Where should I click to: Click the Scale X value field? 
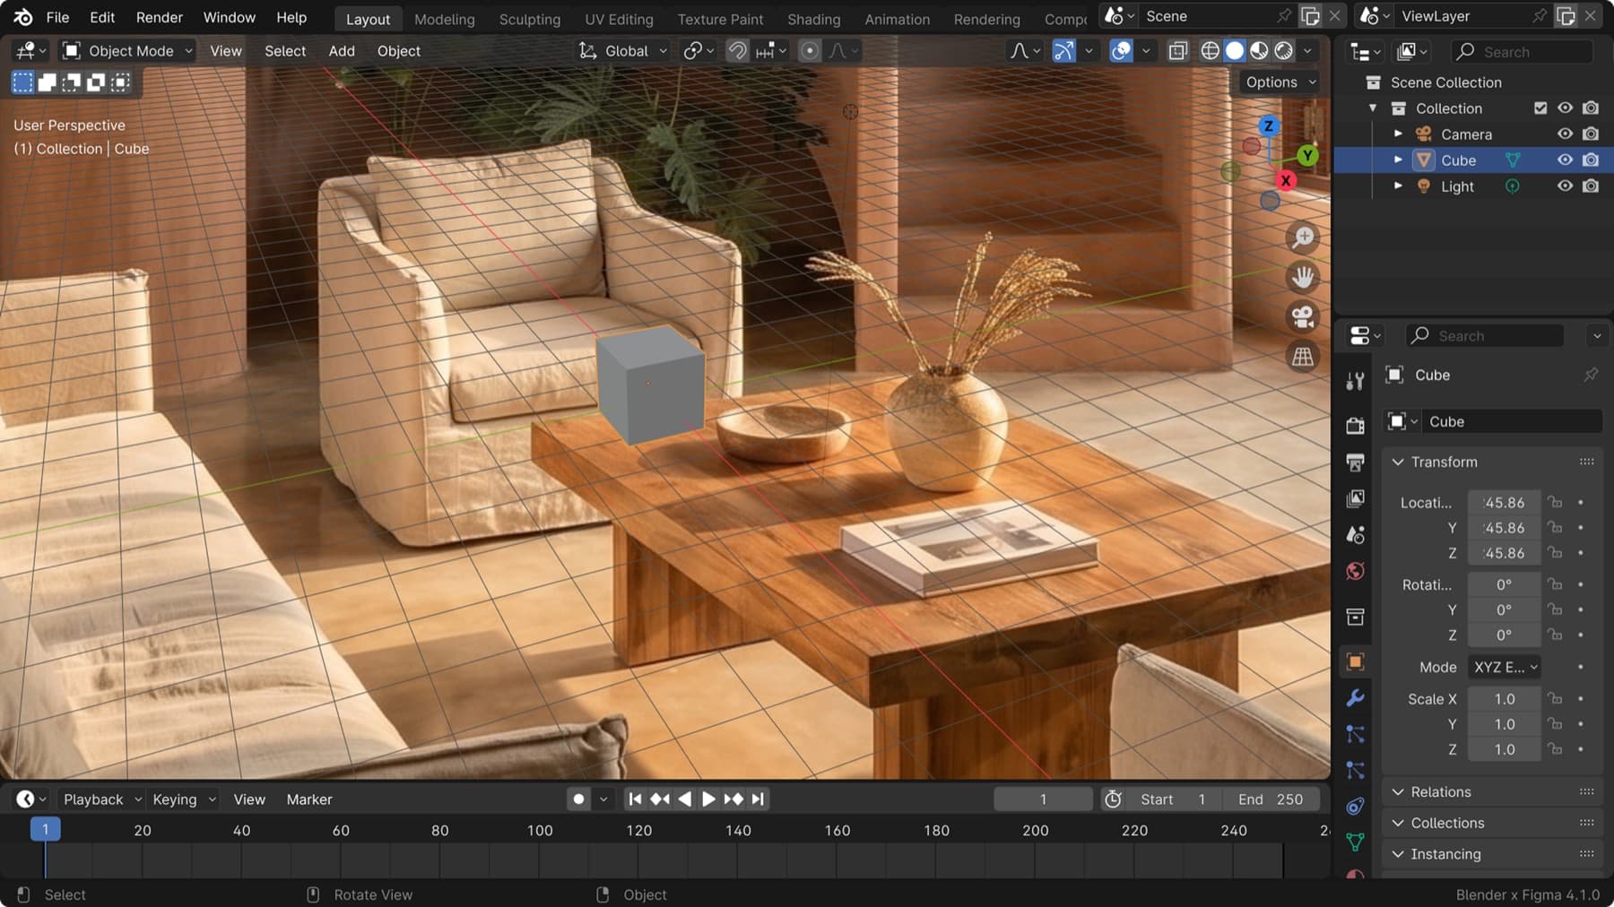click(1505, 699)
